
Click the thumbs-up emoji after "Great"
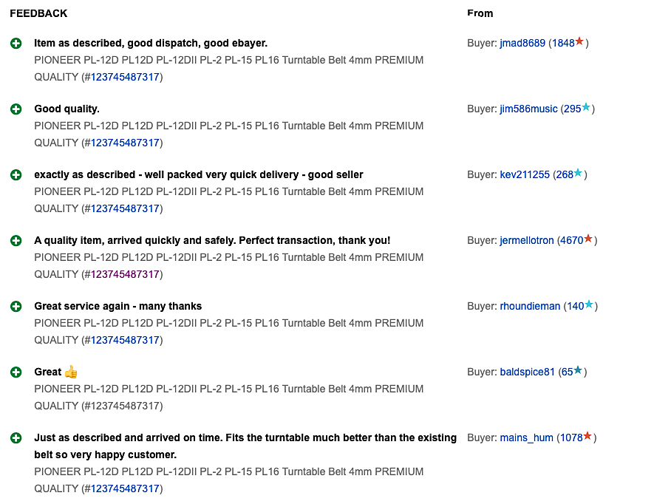[71, 372]
